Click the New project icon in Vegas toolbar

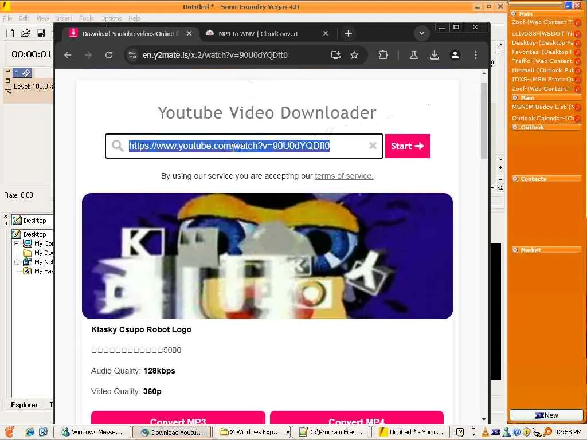(10, 33)
